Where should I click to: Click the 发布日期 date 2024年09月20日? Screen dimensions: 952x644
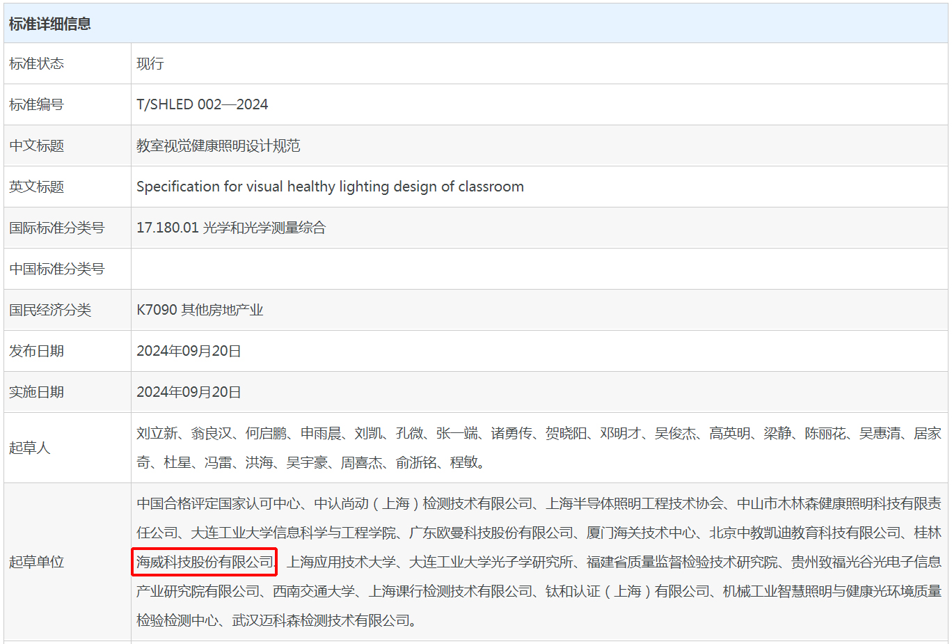(x=189, y=351)
